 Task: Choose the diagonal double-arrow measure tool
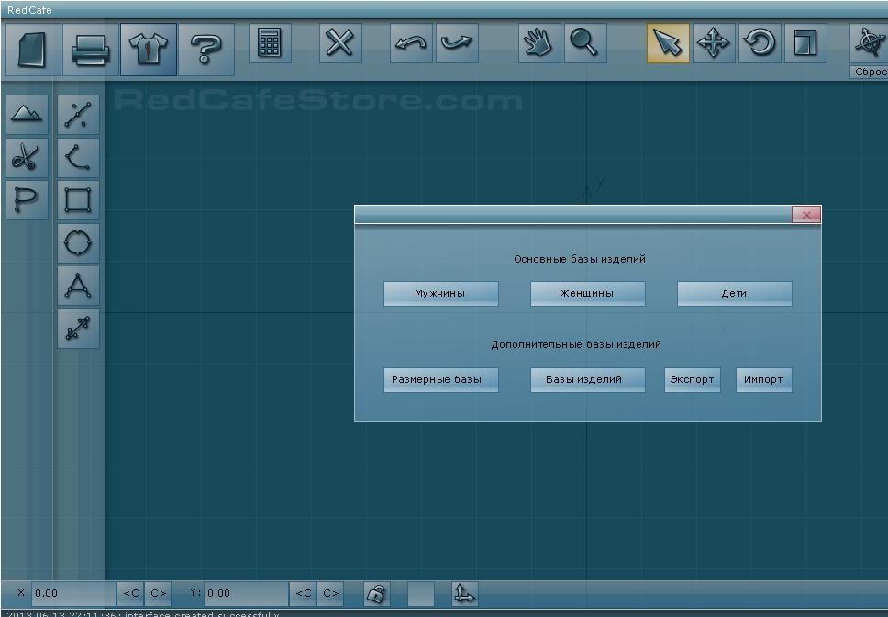tap(78, 329)
